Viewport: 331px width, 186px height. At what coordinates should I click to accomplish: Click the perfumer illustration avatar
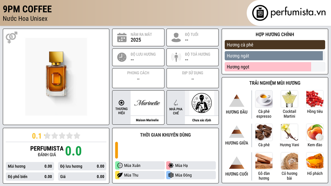(202, 103)
